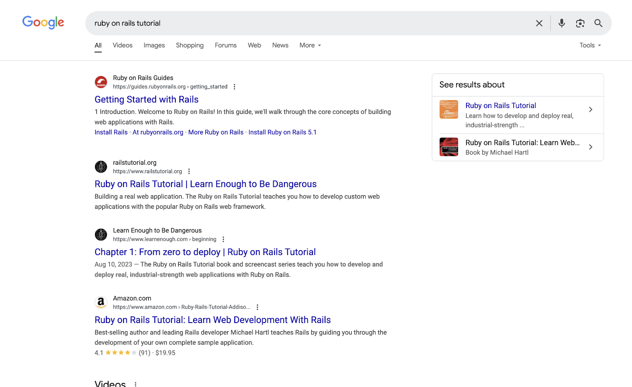The image size is (632, 387).
Task: Open options menu for Ruby on Rails Guides result
Action: (234, 87)
